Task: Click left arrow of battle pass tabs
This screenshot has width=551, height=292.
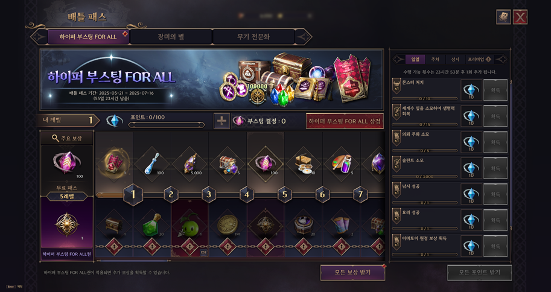Action: (39, 37)
